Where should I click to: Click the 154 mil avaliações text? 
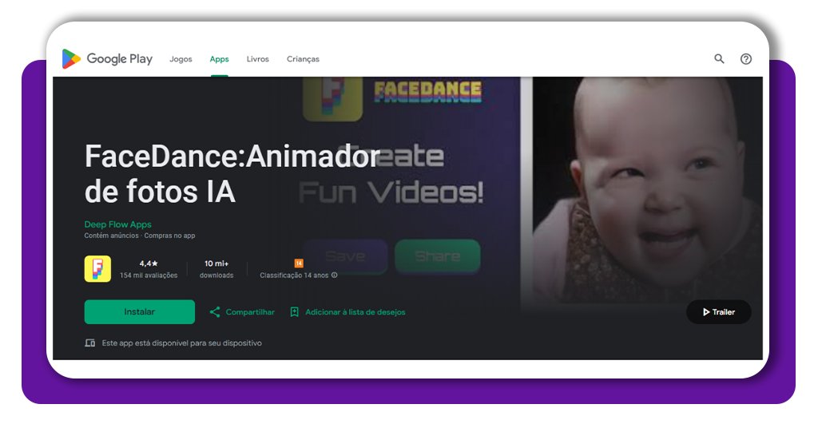(x=149, y=275)
